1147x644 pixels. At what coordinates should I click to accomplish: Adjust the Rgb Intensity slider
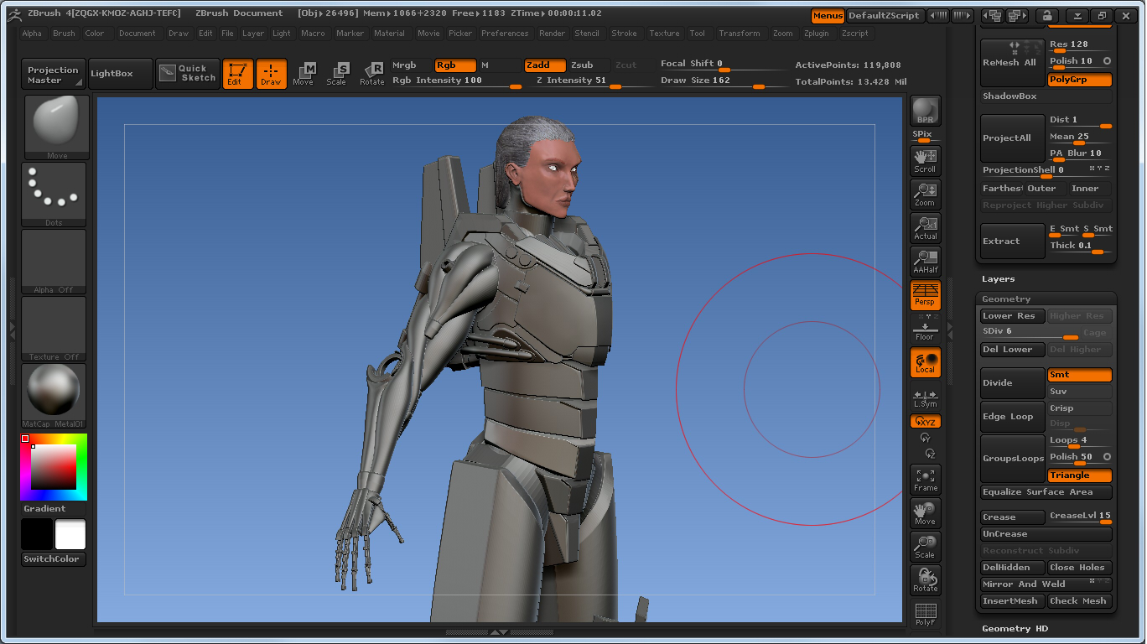coord(457,81)
